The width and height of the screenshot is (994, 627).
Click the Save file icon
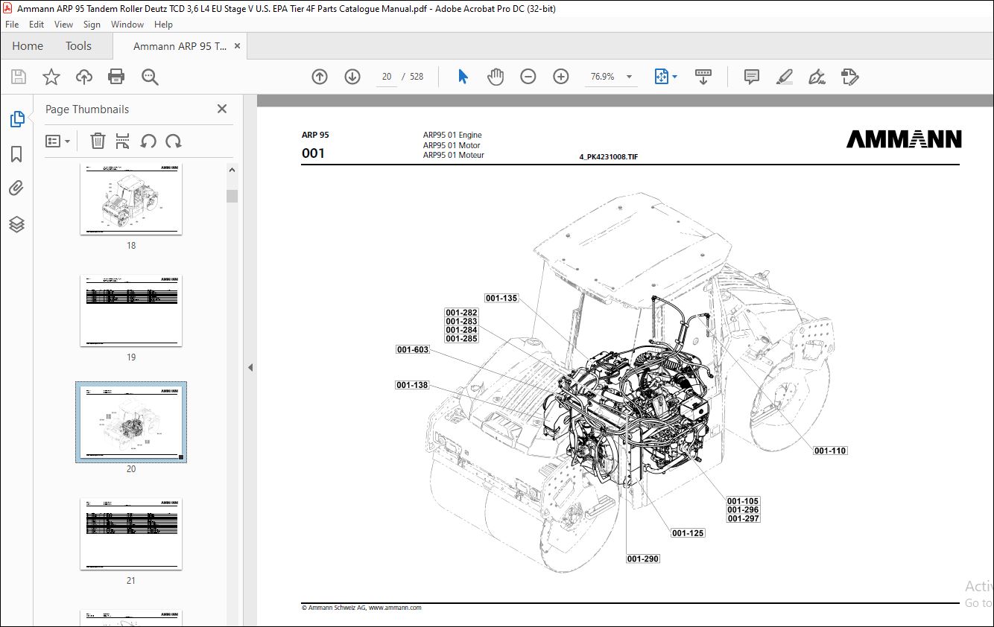click(x=19, y=77)
